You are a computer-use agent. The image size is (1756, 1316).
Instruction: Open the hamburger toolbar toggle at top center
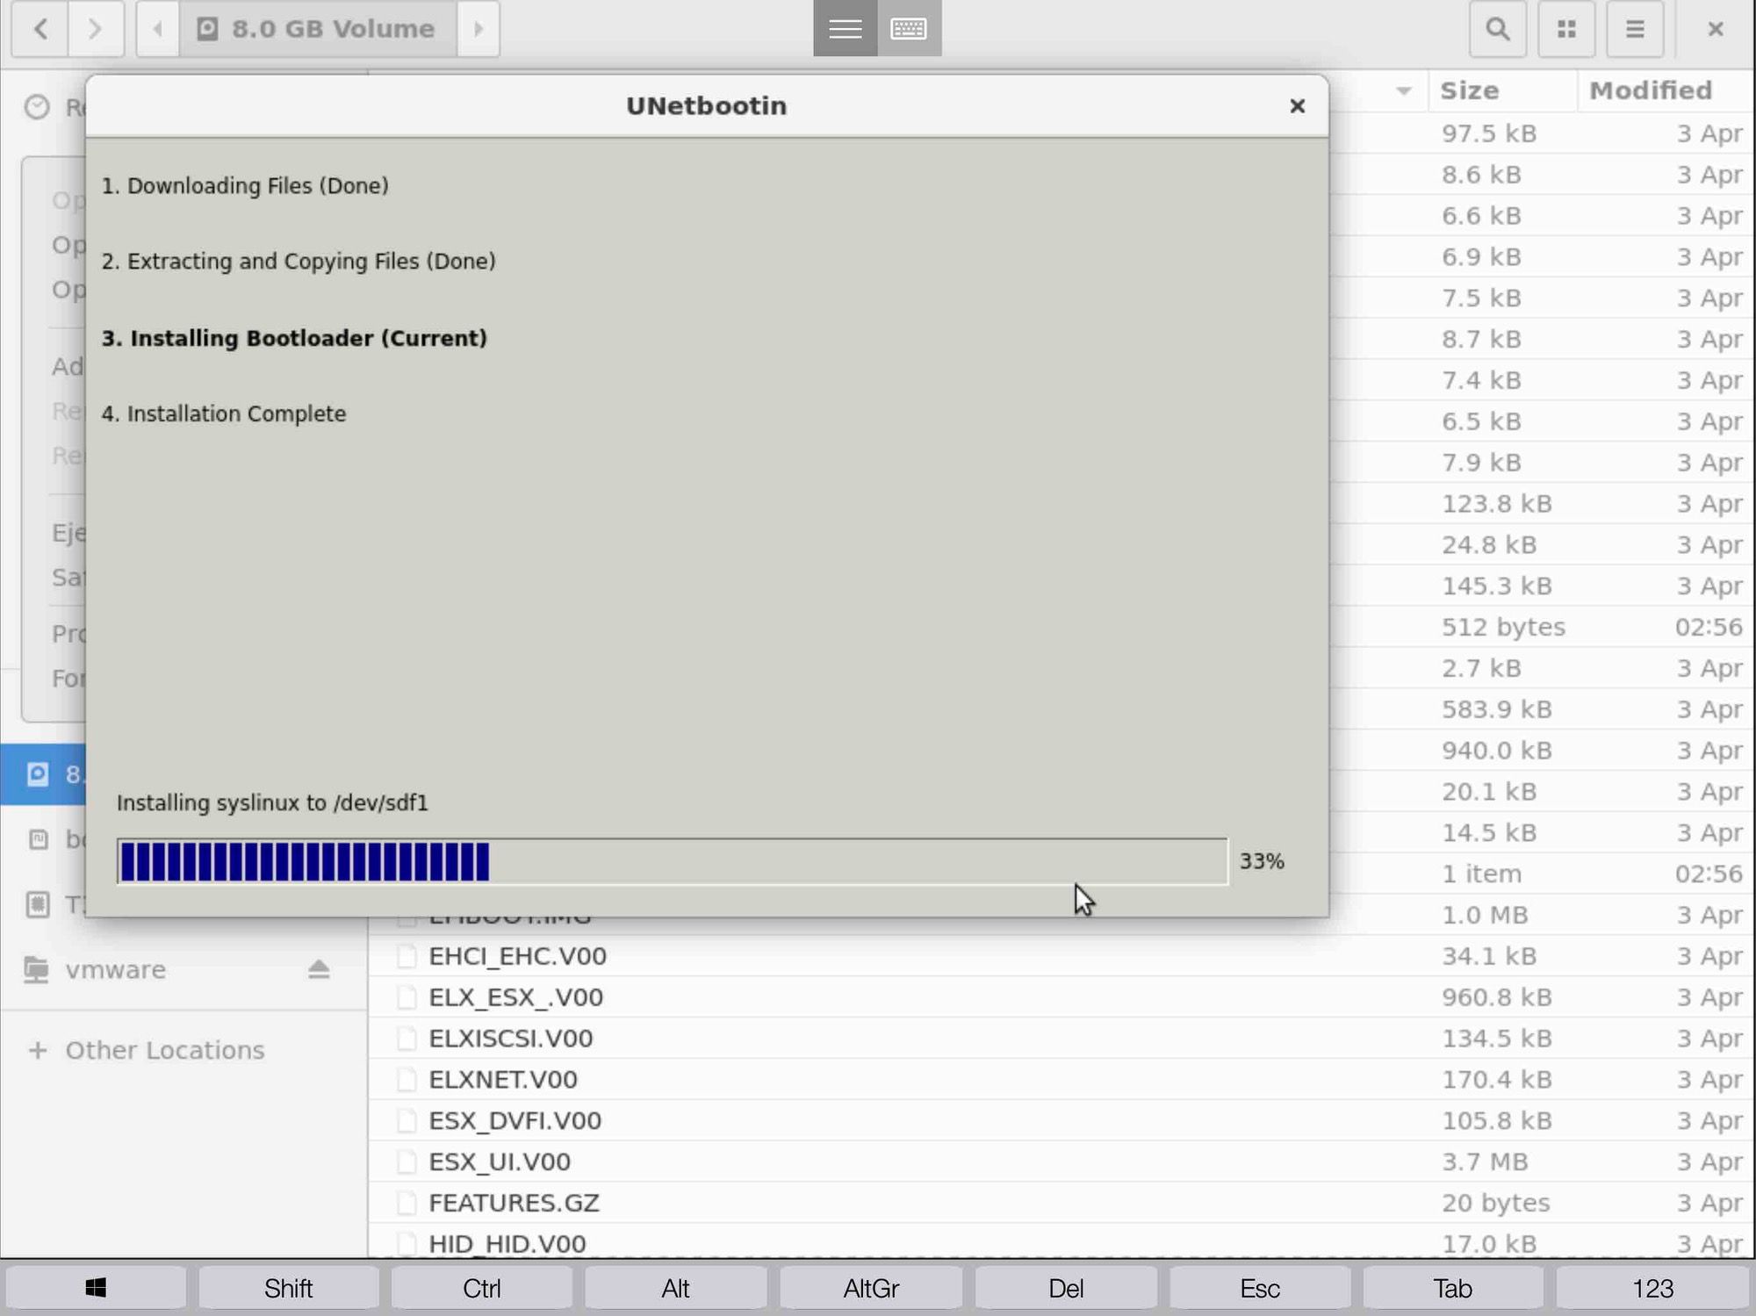coord(845,29)
